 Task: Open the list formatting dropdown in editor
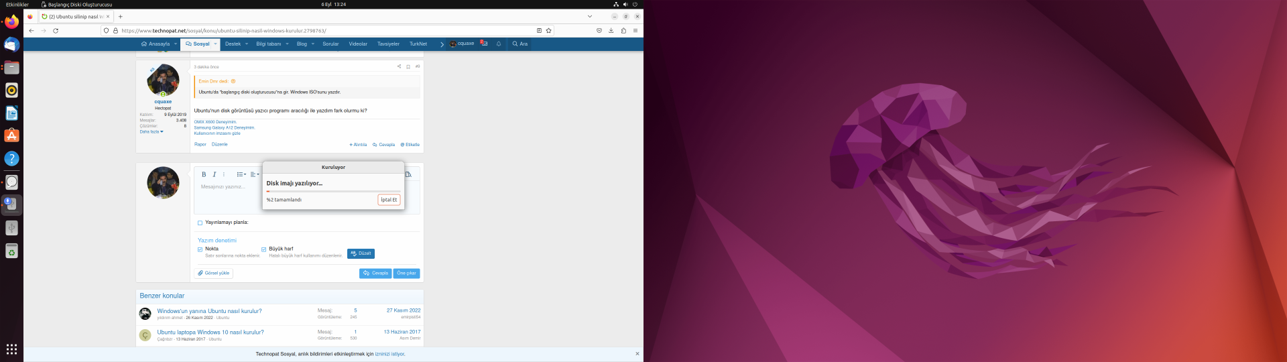pyautogui.click(x=241, y=174)
